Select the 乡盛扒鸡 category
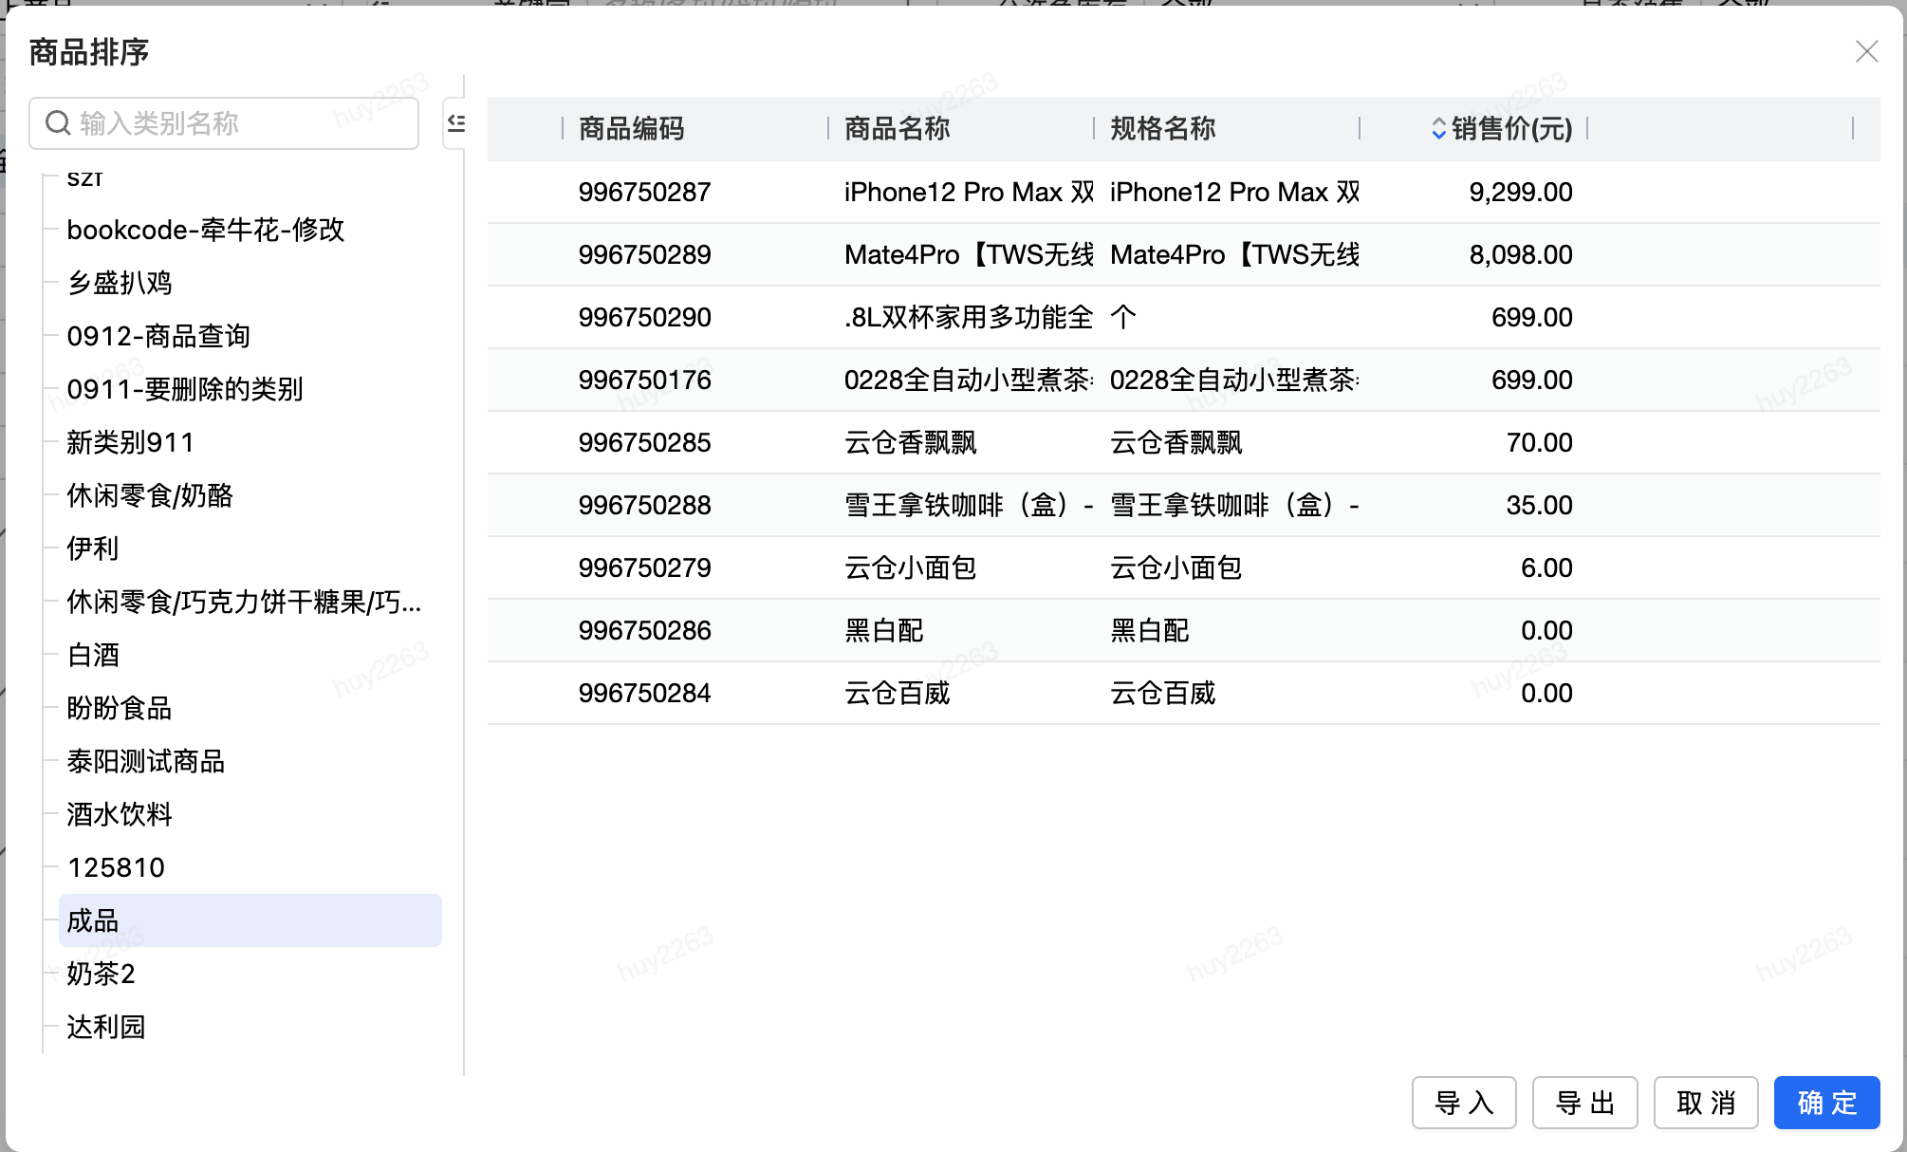Image resolution: width=1907 pixels, height=1152 pixels. pyautogui.click(x=120, y=283)
